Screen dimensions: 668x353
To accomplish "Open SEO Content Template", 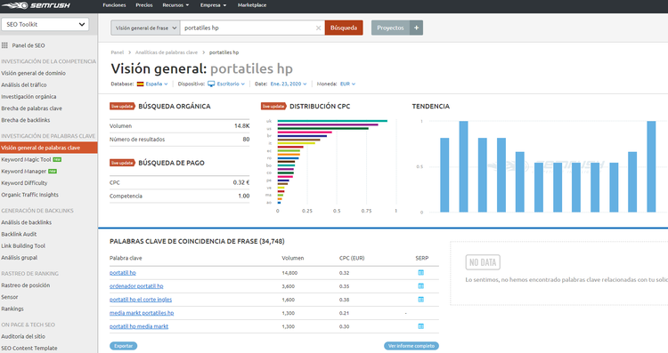I will click(29, 348).
